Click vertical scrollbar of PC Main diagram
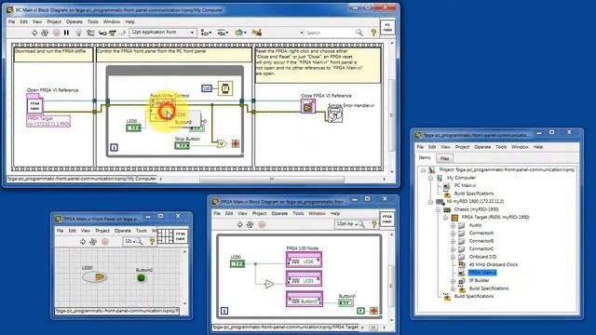596x335 pixels. [x=391, y=115]
